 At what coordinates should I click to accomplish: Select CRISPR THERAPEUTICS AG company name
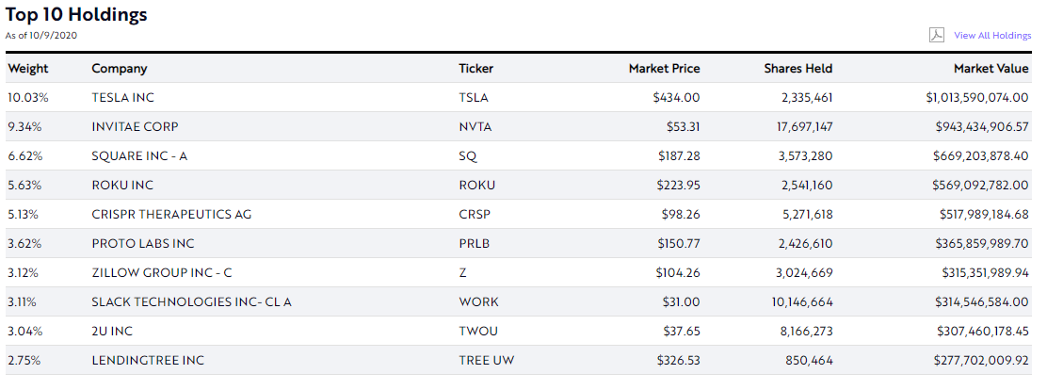(171, 215)
